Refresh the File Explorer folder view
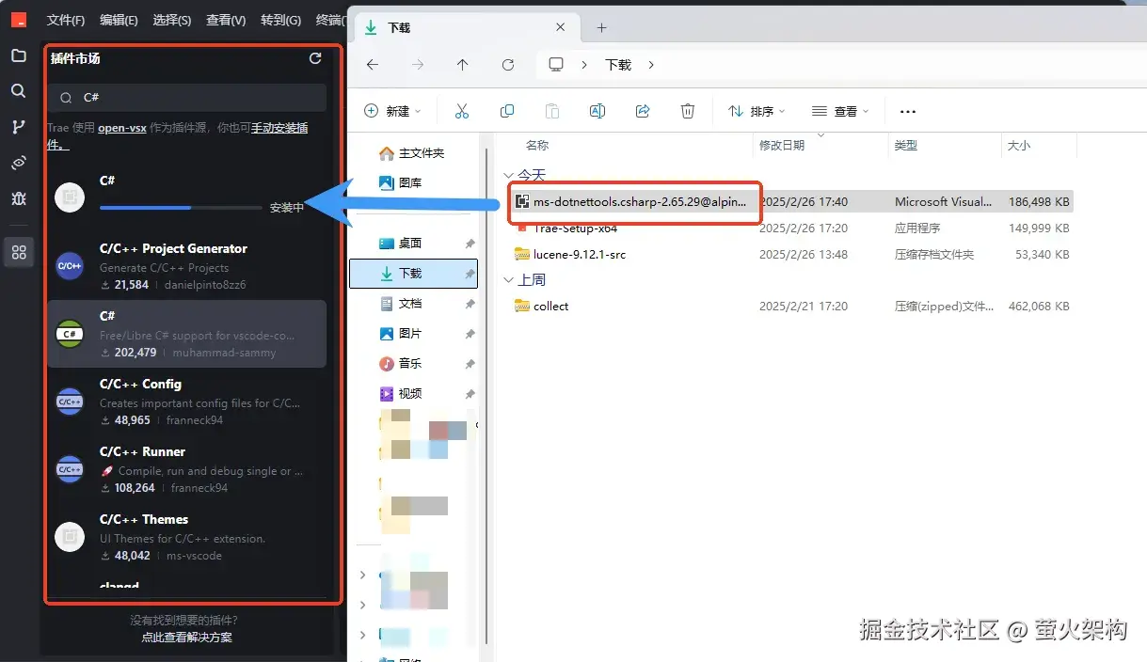Screen dimensions: 1147x662 click(508, 65)
